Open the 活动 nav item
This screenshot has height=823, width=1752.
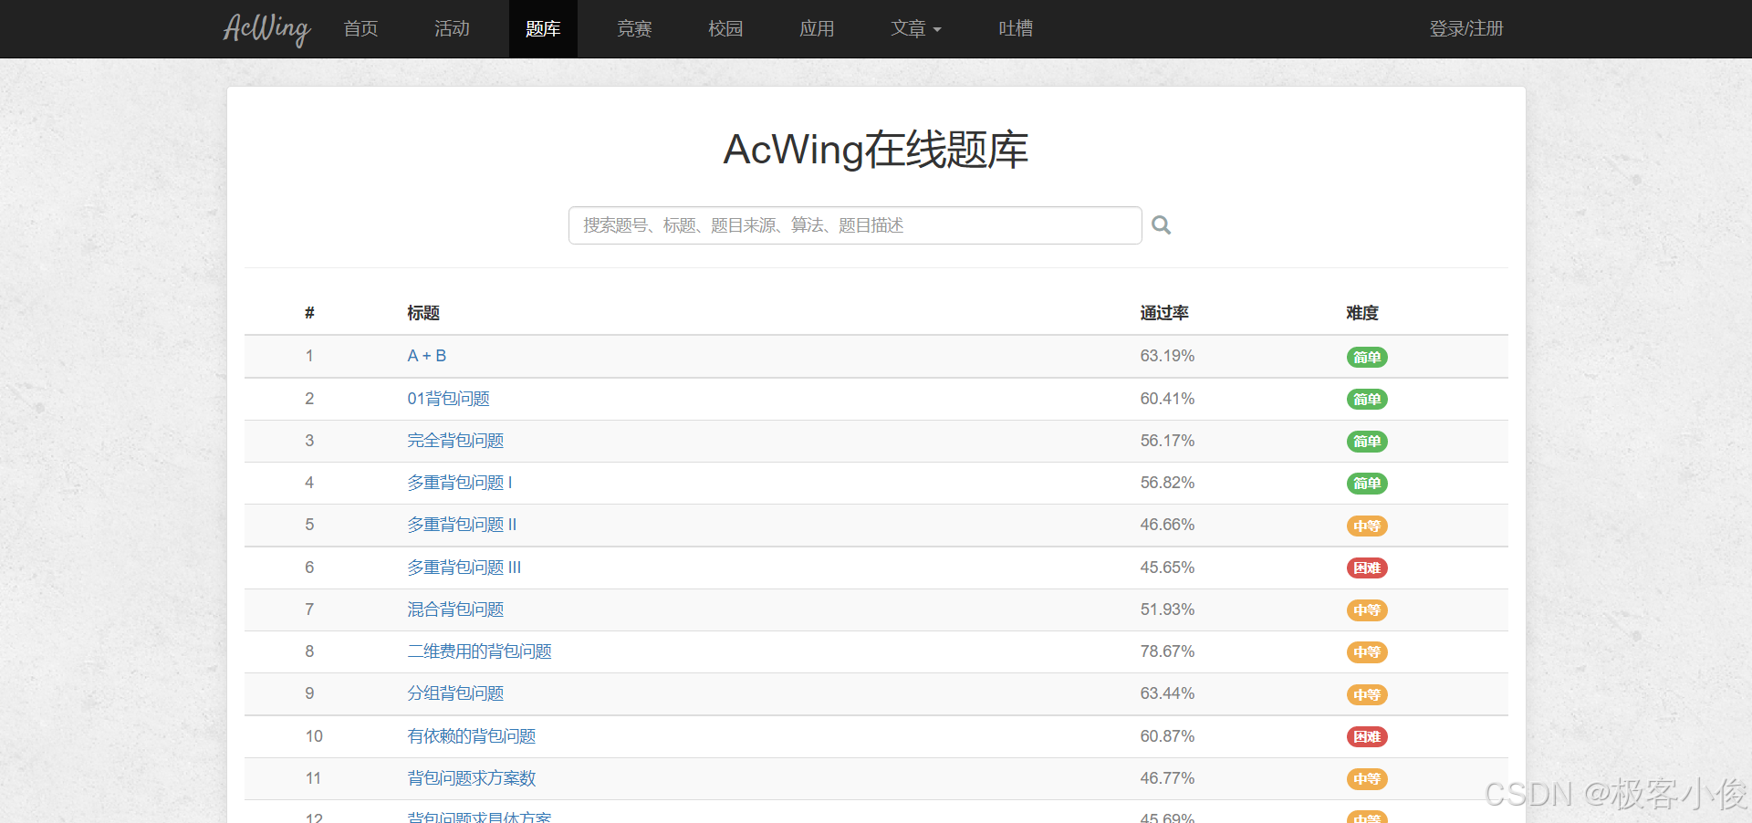point(452,28)
